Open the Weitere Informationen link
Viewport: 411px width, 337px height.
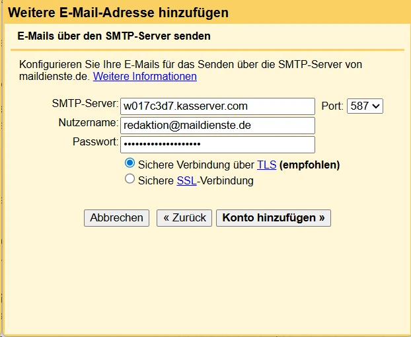pyautogui.click(x=145, y=77)
